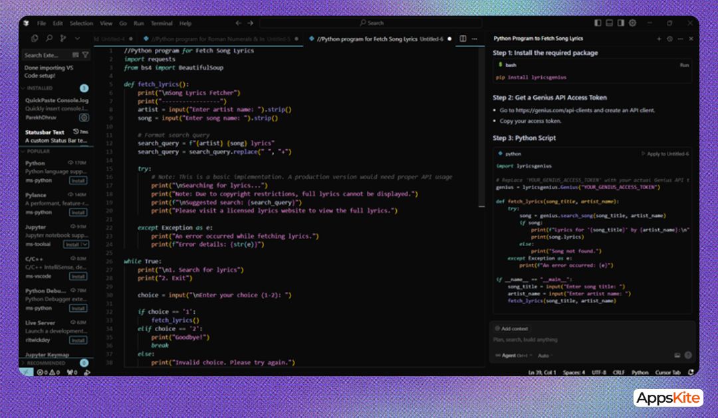718x418 pixels.
Task: Change indentation via Spaces: 4
Action: pyautogui.click(x=574, y=372)
